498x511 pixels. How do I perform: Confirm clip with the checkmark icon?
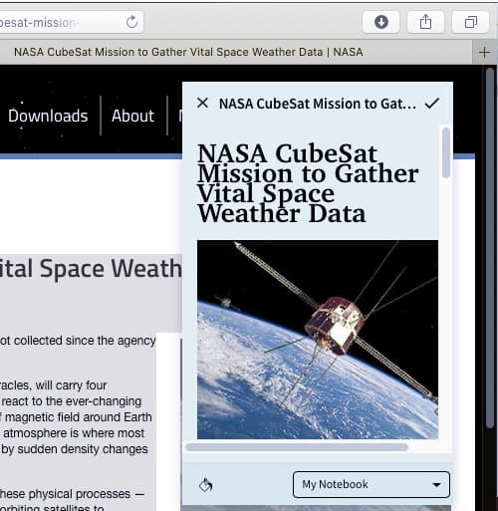click(x=432, y=104)
